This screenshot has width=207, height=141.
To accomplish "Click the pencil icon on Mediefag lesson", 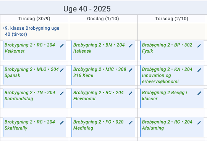I will click(131, 123).
